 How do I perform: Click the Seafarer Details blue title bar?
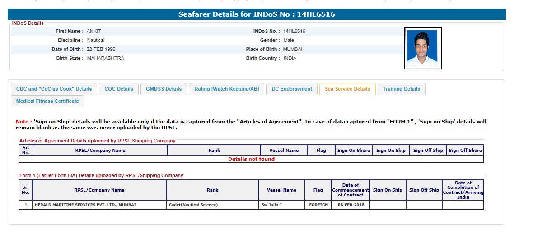[257, 14]
